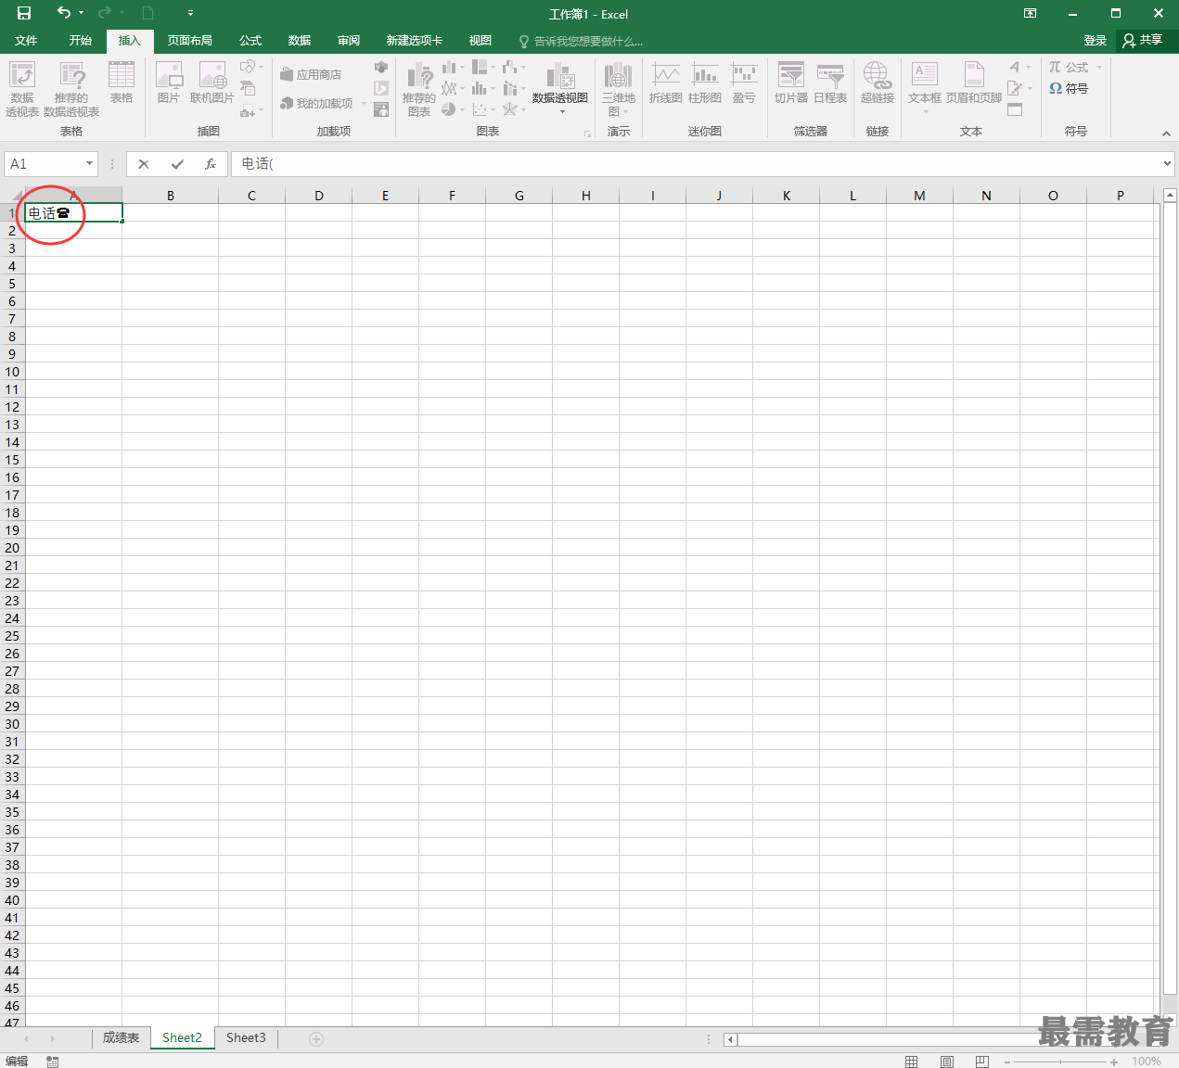Insert a Column sparkline (柱形图)

(x=705, y=83)
